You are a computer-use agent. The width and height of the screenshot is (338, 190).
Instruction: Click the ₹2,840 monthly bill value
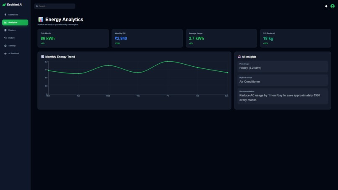121,39
